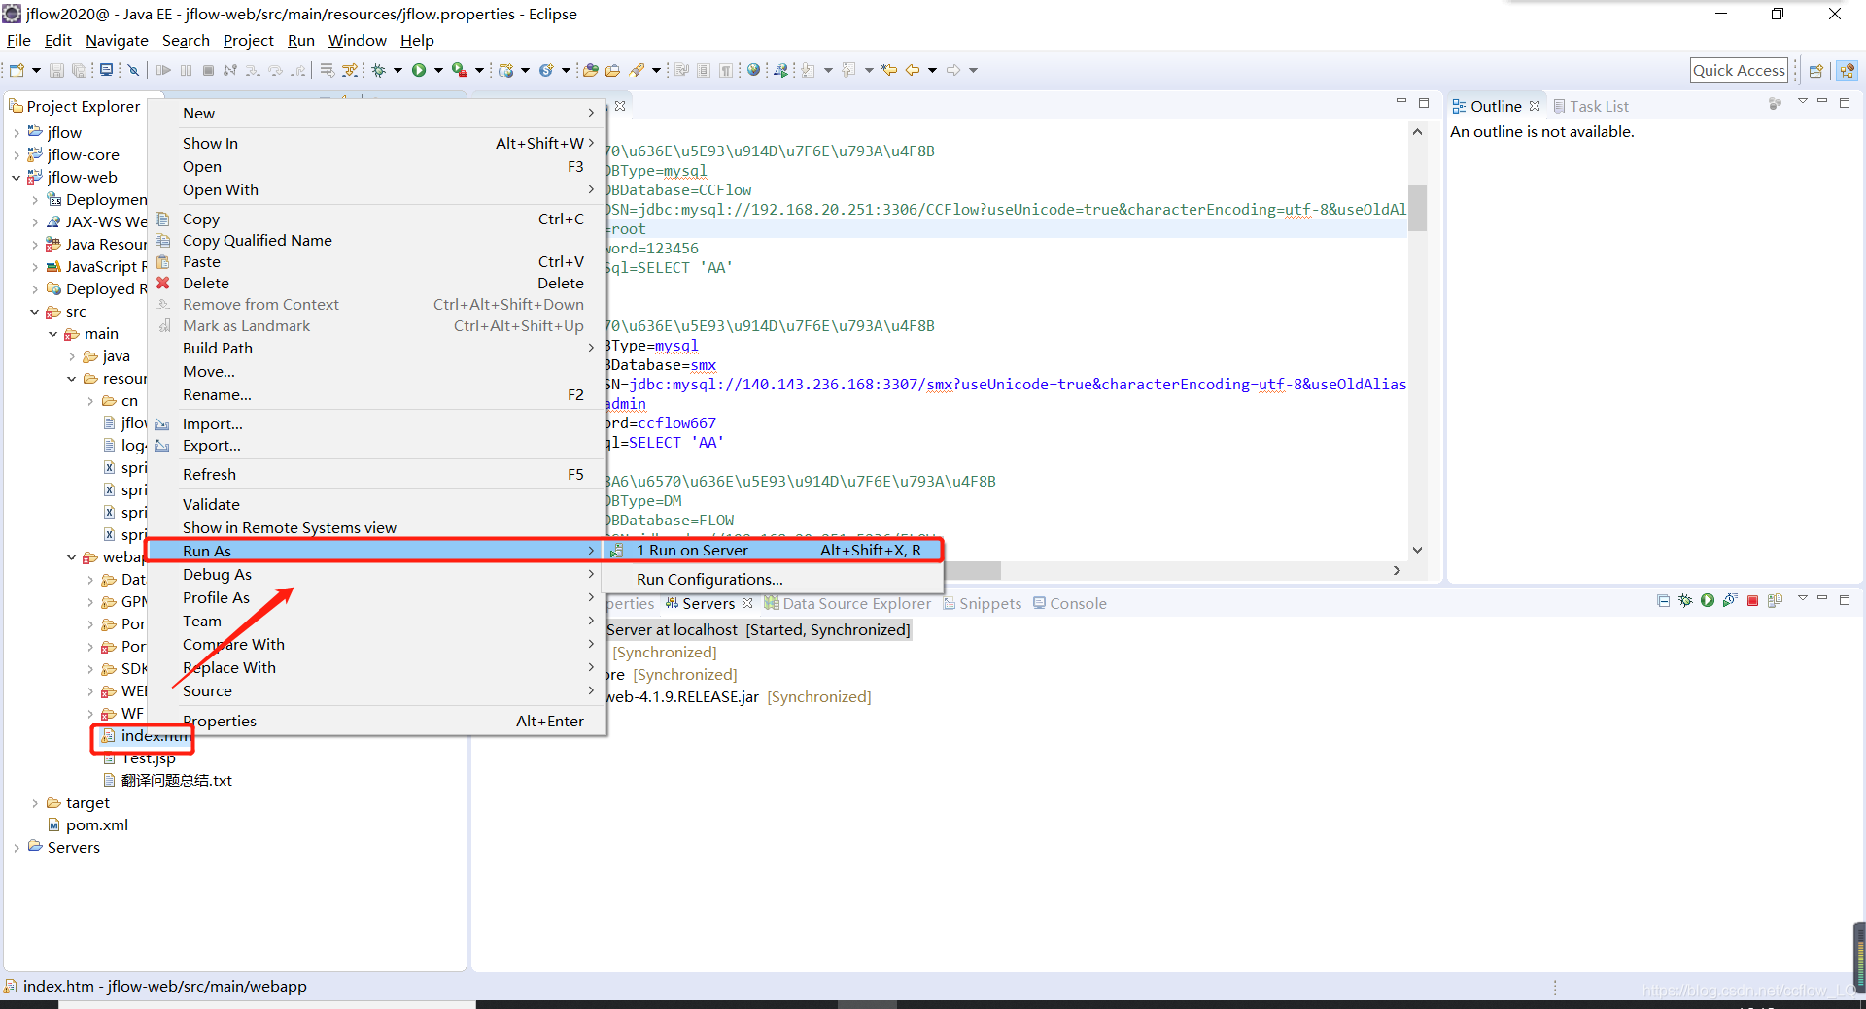Click the Search flashlight icon in toolbar
1866x1009 pixels.
(x=637, y=70)
